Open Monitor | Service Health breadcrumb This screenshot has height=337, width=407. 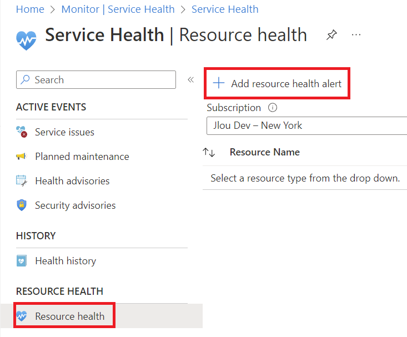[118, 9]
